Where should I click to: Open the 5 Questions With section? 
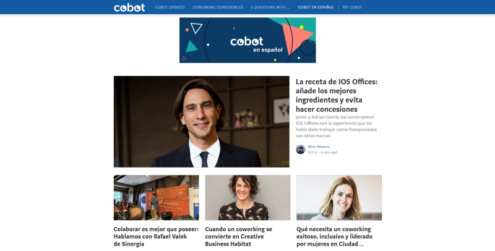tap(270, 7)
